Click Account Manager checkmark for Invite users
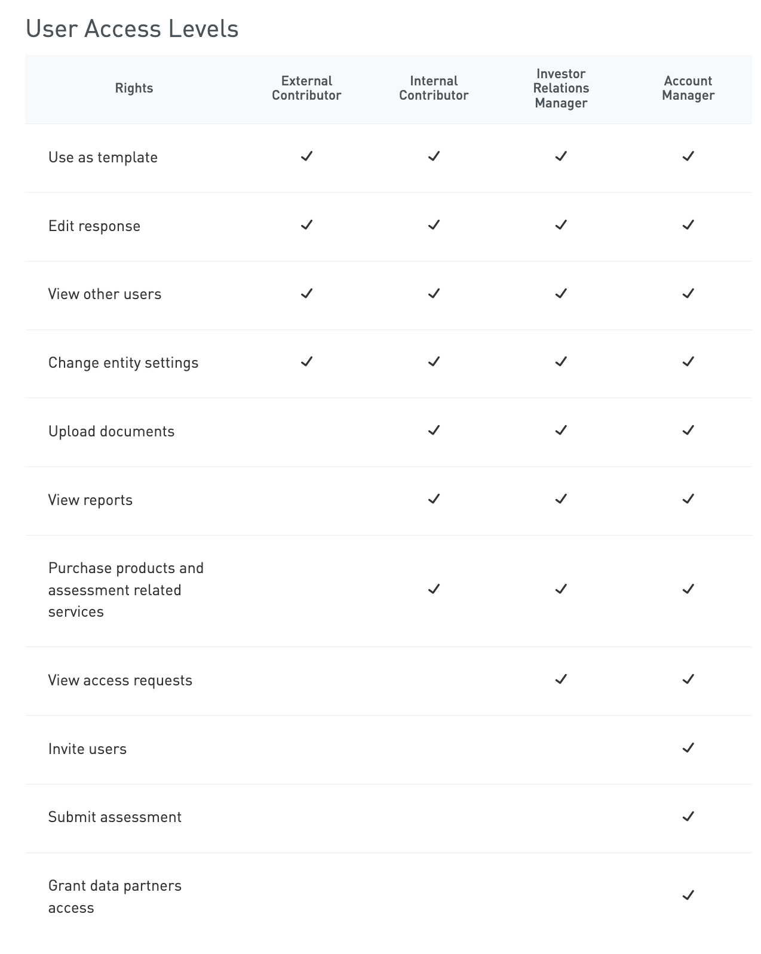Screen dimensions: 761x954 point(688,748)
